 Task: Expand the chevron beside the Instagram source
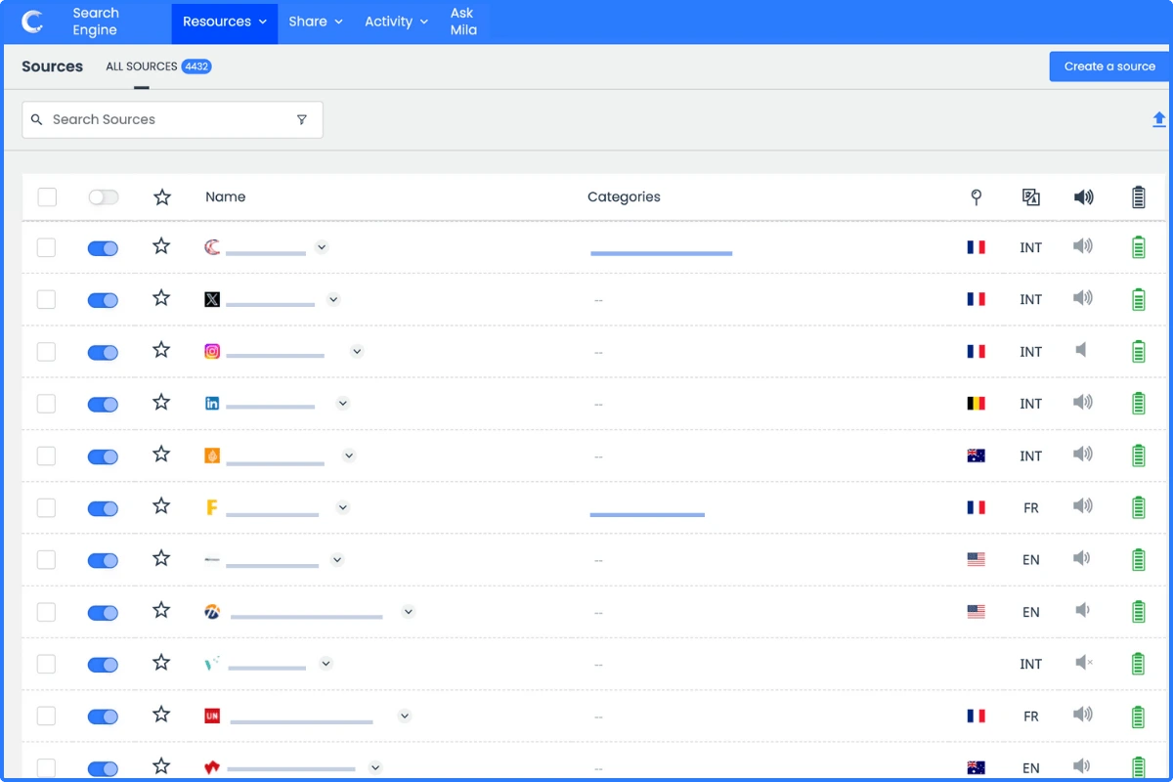357,351
